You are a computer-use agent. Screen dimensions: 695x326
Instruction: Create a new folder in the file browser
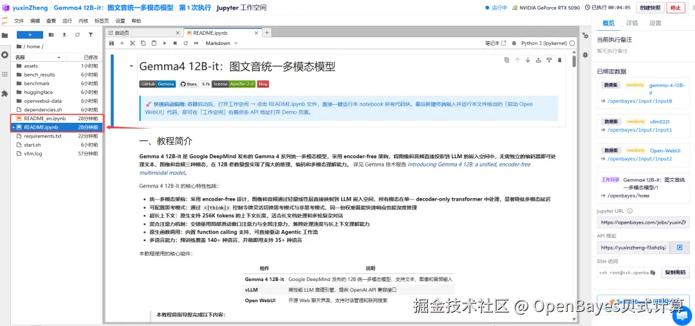coord(51,35)
